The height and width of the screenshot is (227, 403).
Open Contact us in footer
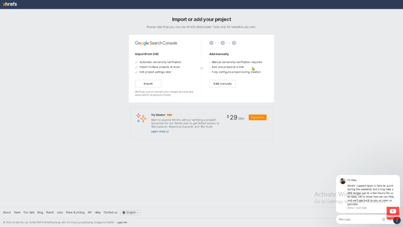click(x=110, y=212)
